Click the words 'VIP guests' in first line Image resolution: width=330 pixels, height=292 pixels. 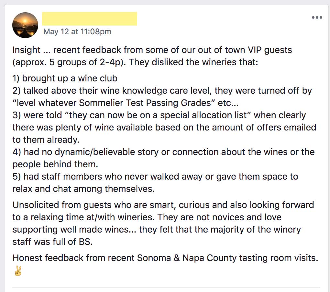point(270,50)
